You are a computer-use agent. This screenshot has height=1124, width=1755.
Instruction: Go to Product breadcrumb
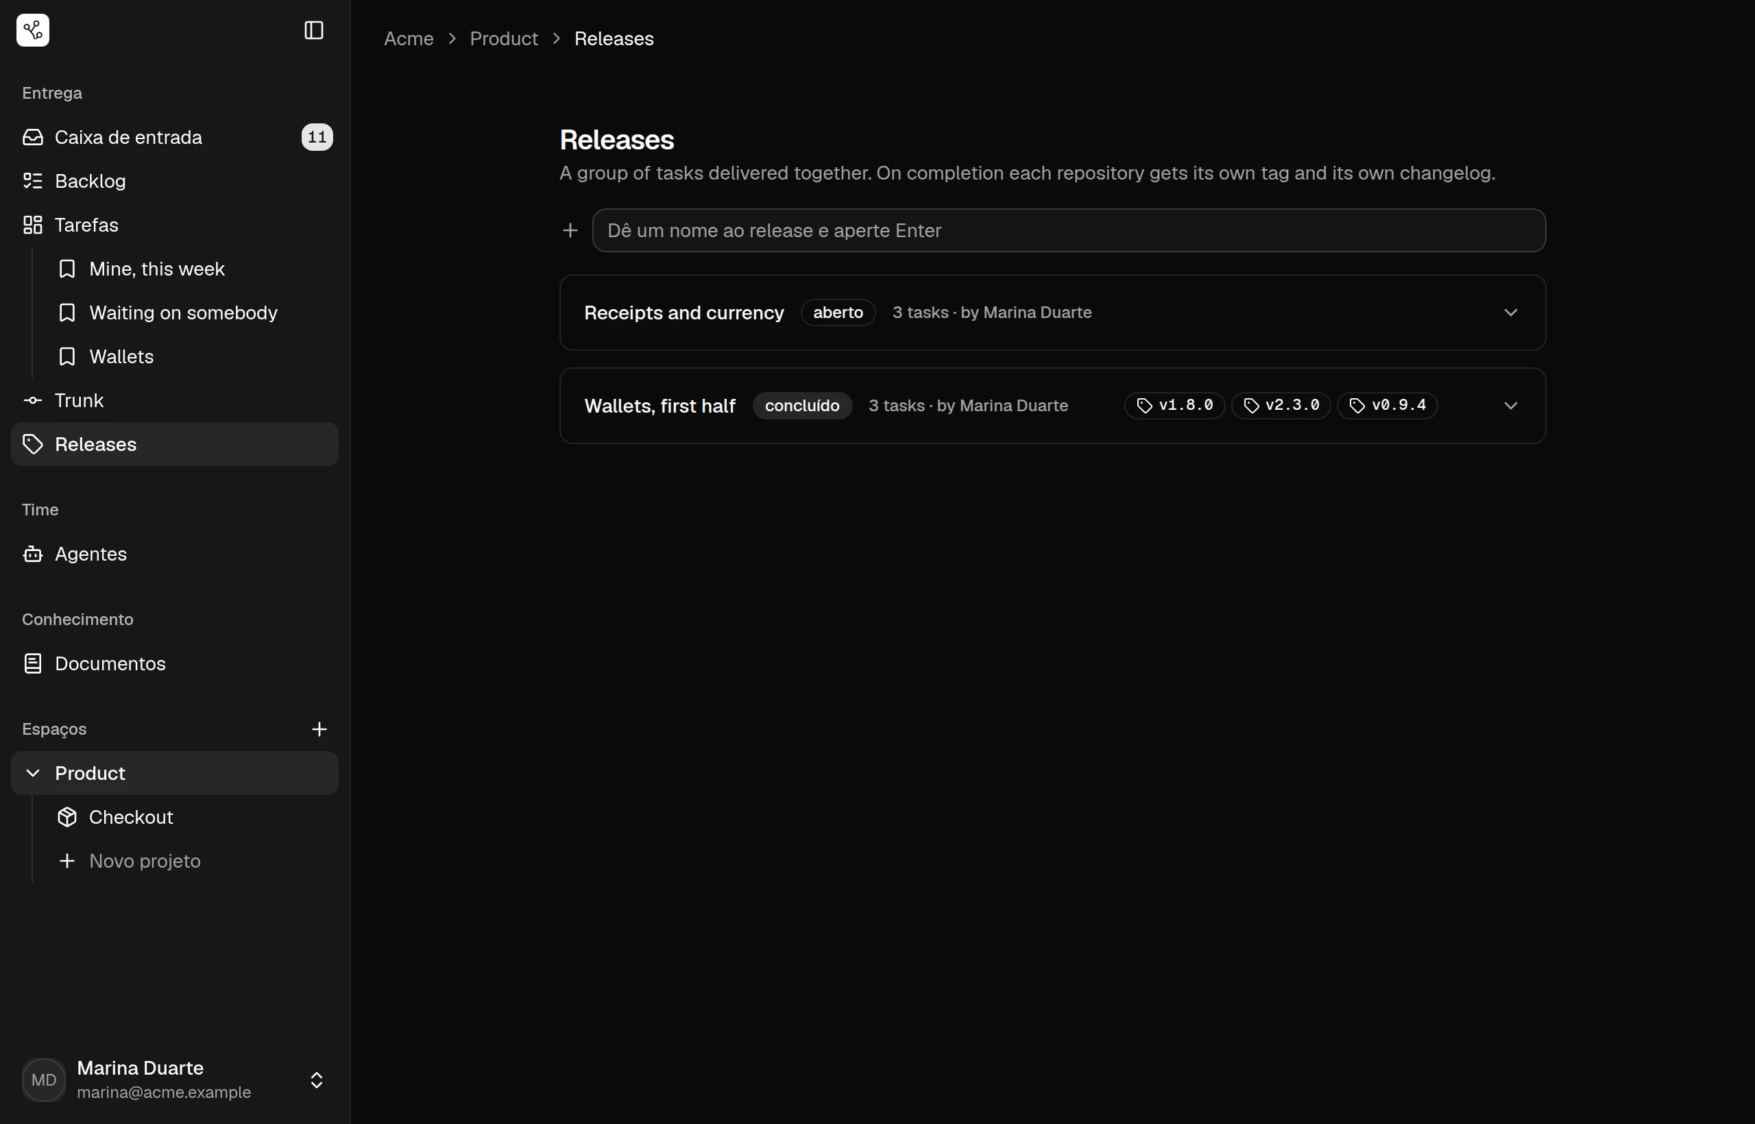click(x=504, y=38)
